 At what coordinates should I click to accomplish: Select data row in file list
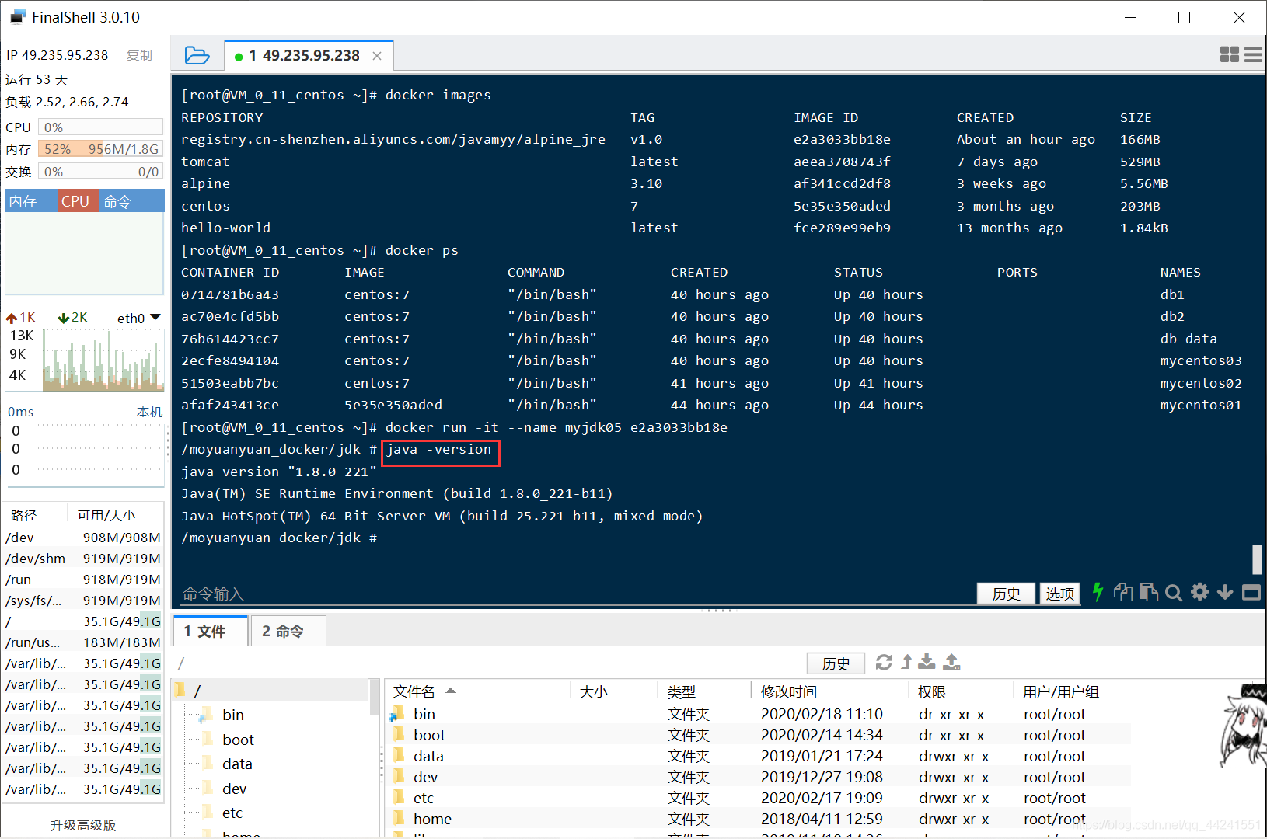pos(759,756)
